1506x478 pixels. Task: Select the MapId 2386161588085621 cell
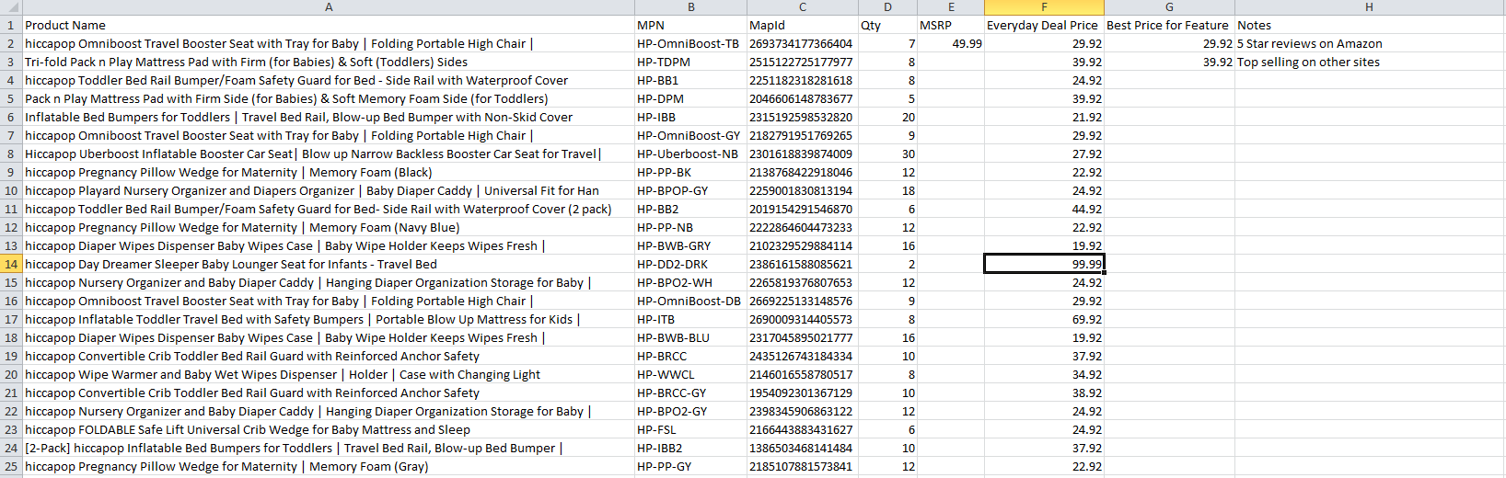tap(803, 264)
